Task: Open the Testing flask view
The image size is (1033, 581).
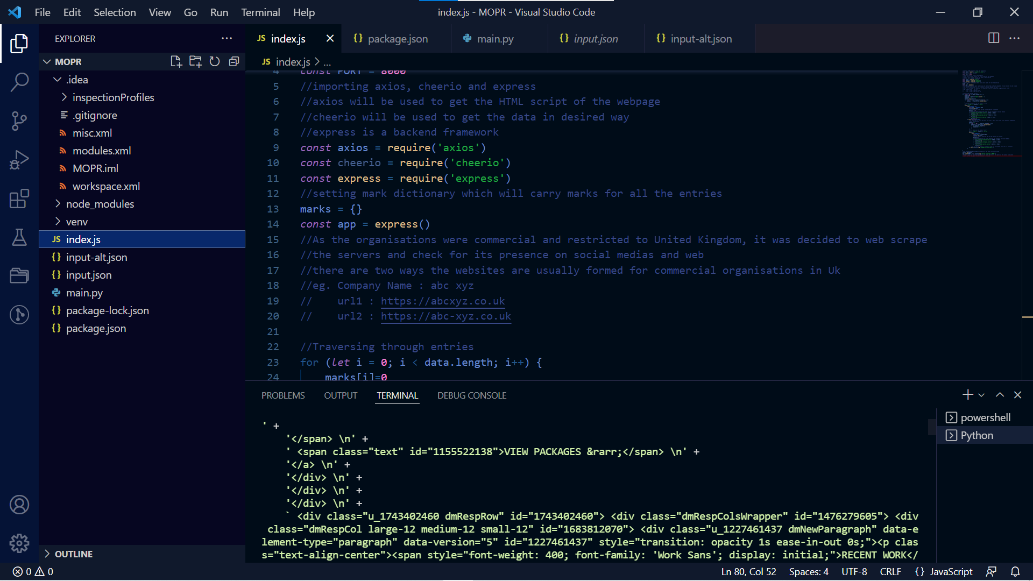Action: point(19,237)
